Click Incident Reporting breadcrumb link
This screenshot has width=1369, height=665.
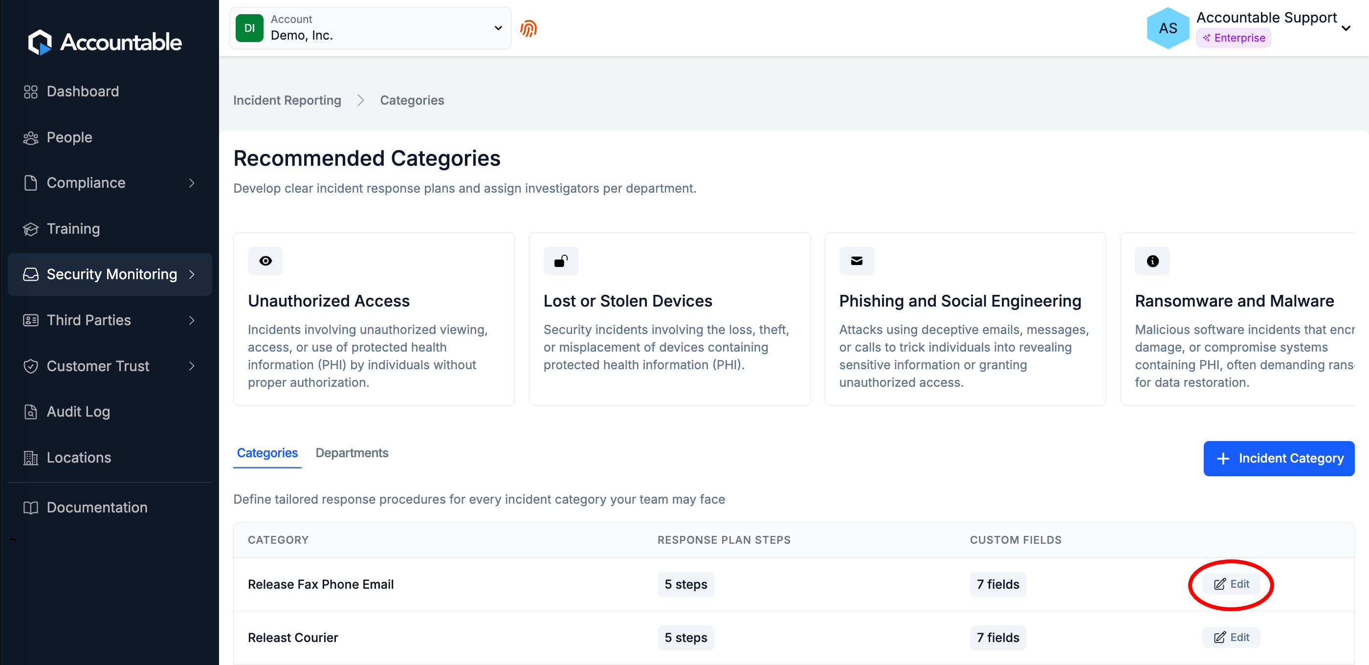point(287,100)
